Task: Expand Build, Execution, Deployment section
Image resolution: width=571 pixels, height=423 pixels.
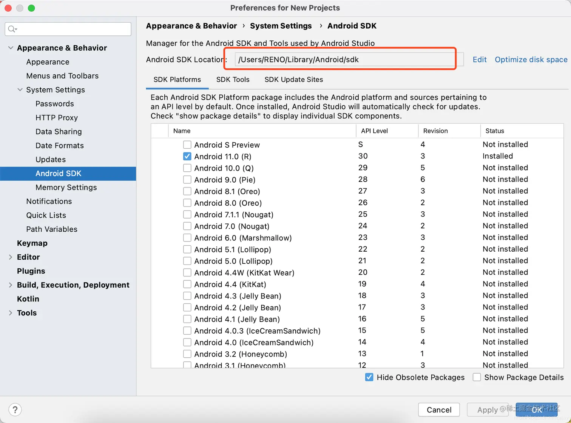Action: pos(11,285)
